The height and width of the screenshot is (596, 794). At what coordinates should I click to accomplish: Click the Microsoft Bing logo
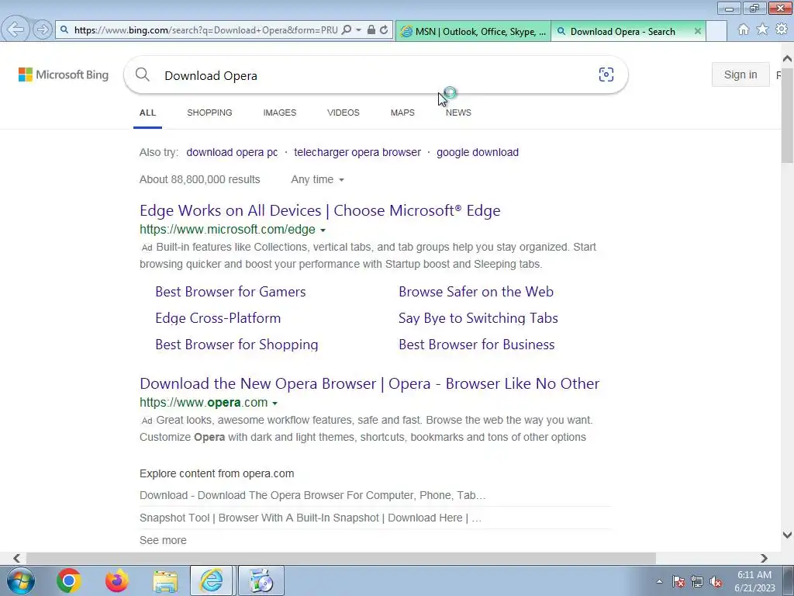[x=64, y=74]
